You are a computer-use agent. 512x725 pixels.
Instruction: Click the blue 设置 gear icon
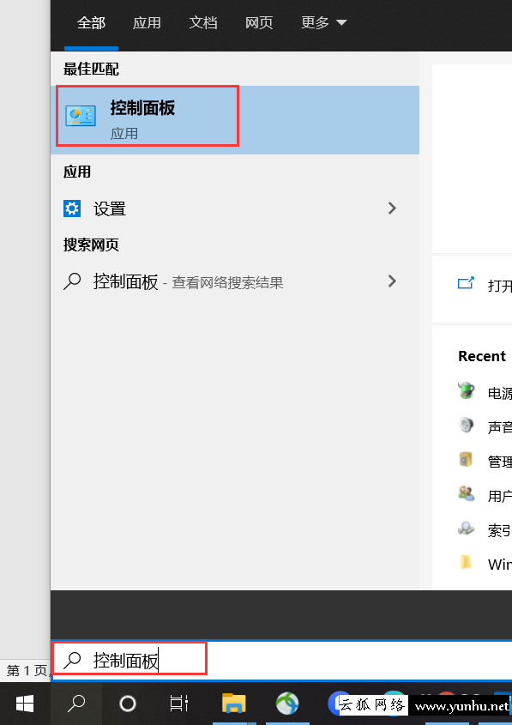[72, 208]
